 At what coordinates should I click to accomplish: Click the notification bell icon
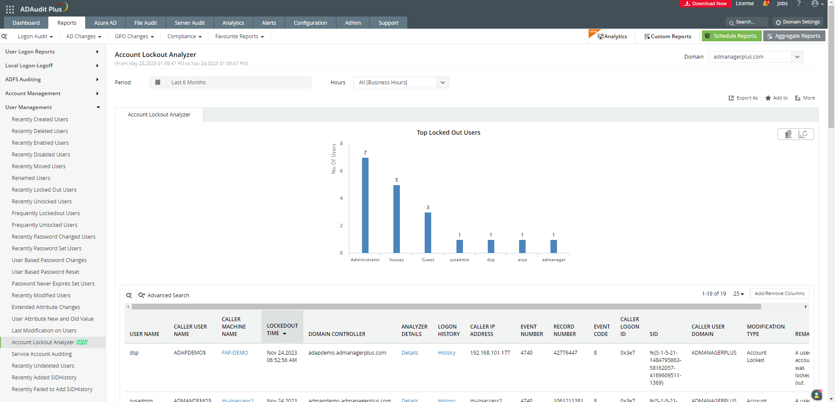[765, 4]
